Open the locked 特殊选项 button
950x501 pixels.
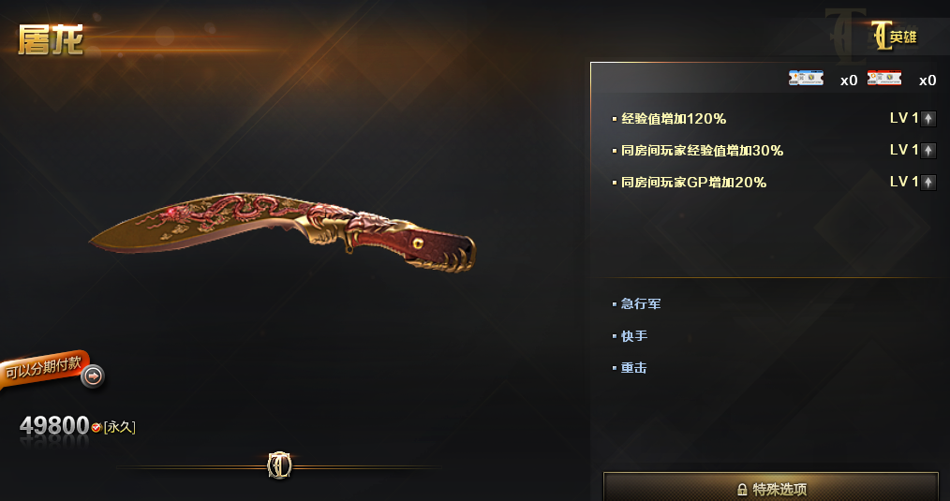point(771,487)
